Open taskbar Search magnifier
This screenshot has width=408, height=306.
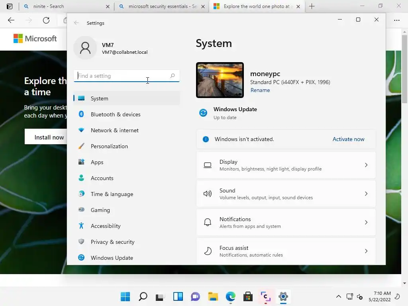[143, 296]
